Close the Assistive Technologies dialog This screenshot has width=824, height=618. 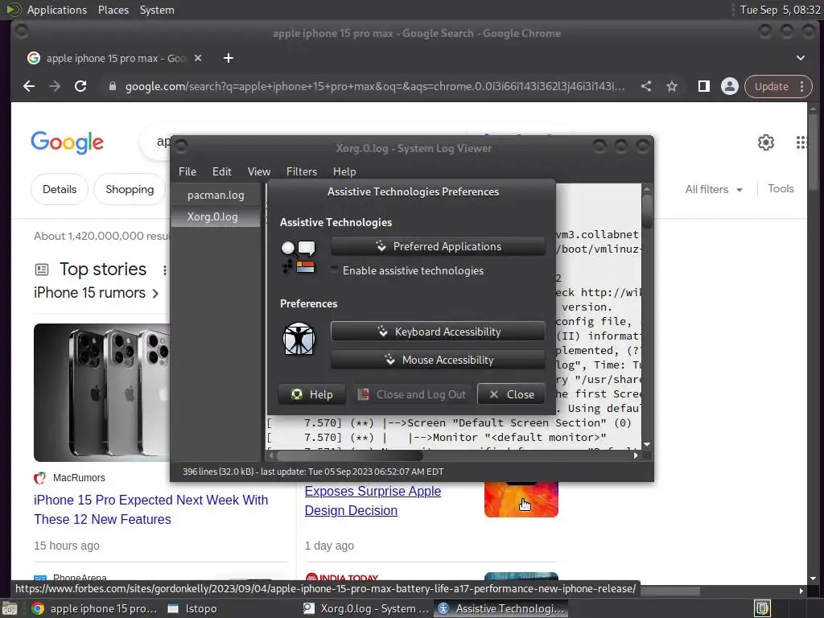511,394
